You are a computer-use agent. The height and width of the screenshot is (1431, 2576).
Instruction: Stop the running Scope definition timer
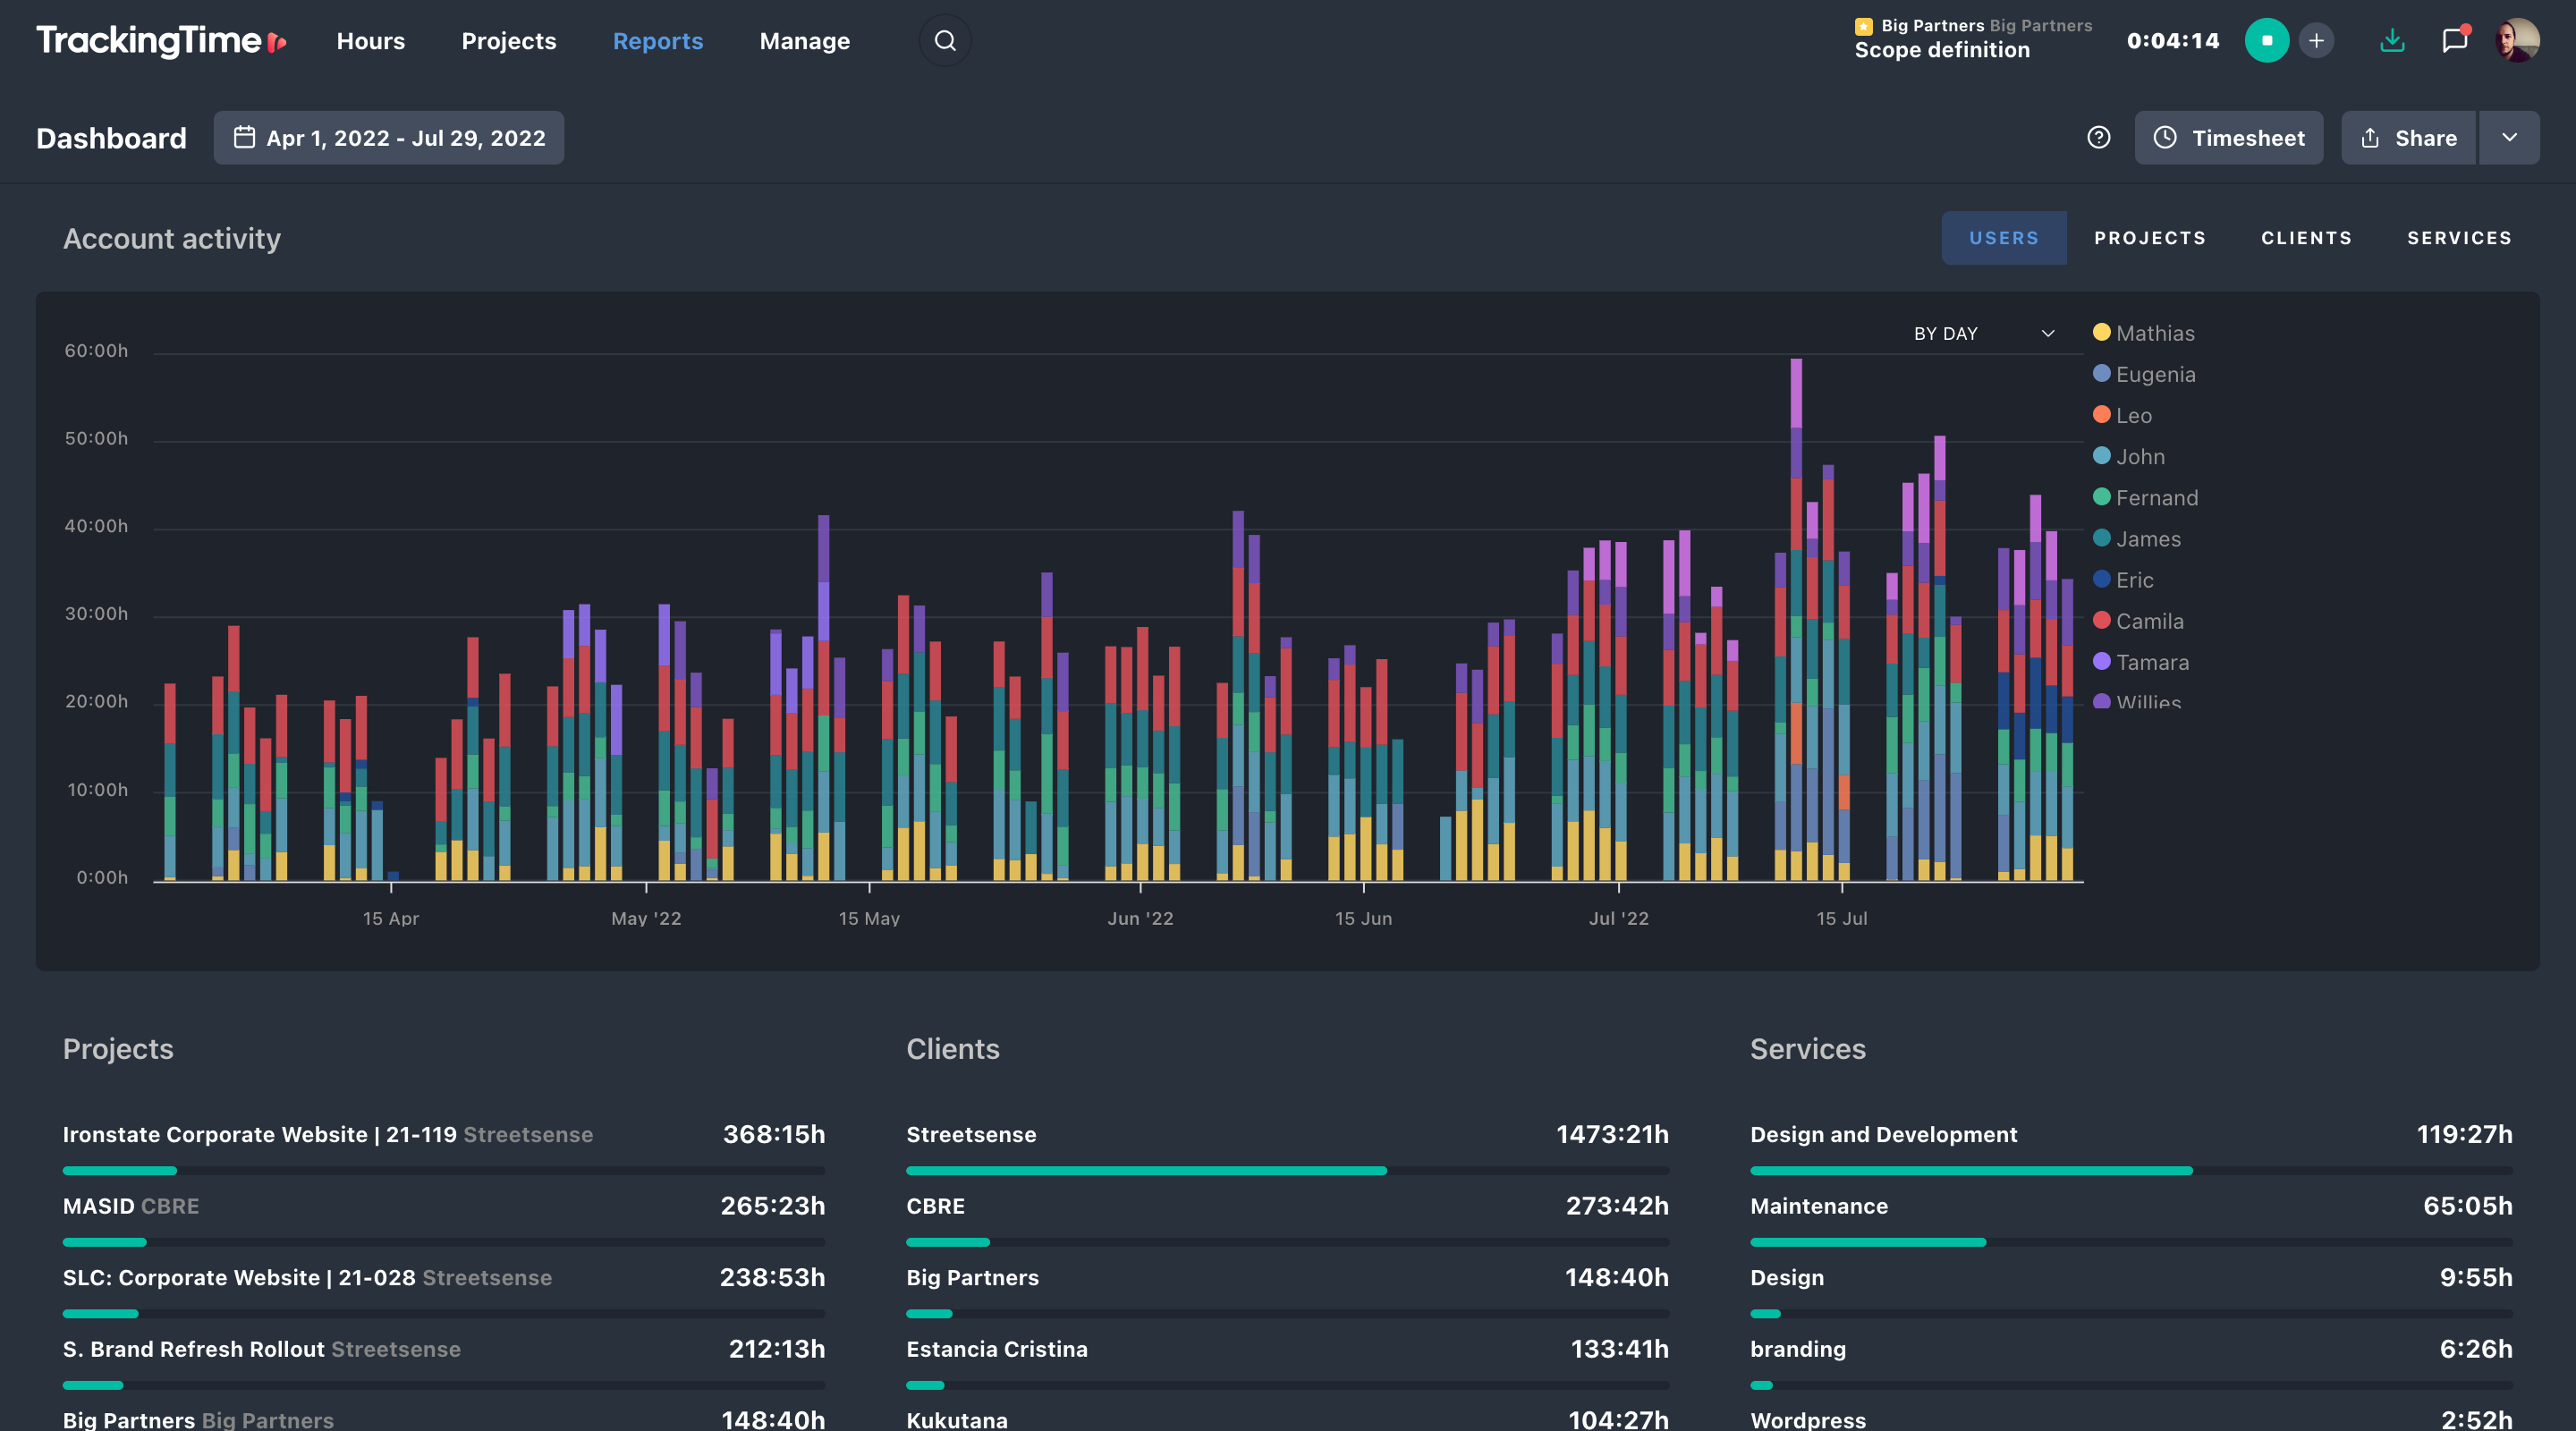pyautogui.click(x=2267, y=40)
